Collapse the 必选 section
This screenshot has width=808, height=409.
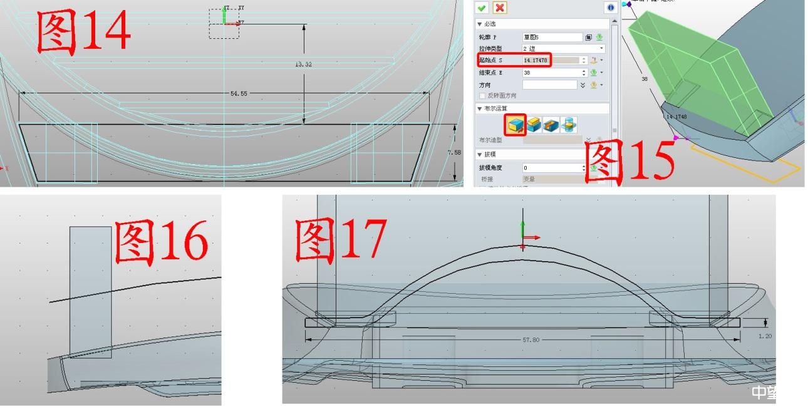pyautogui.click(x=480, y=24)
